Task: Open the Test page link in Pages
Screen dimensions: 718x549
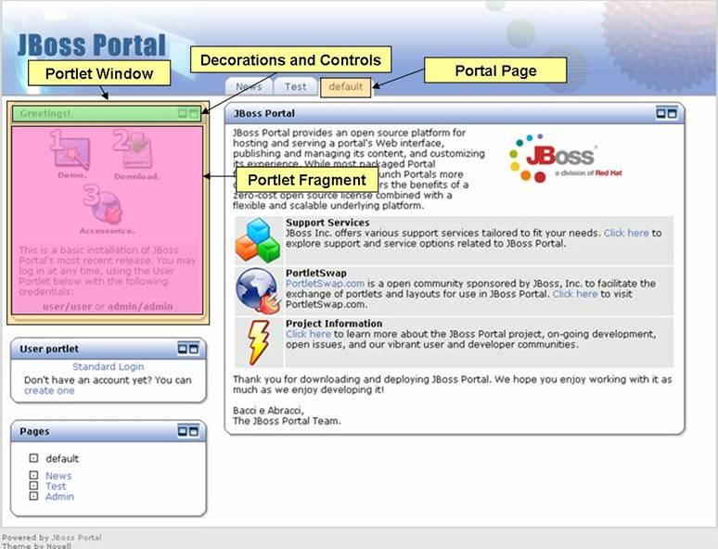Action: click(56, 486)
